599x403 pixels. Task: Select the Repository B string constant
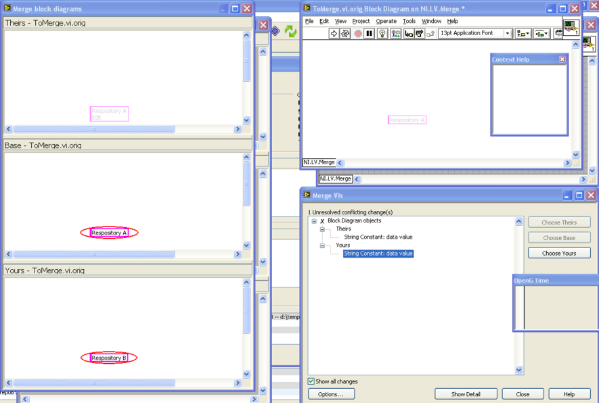click(108, 358)
